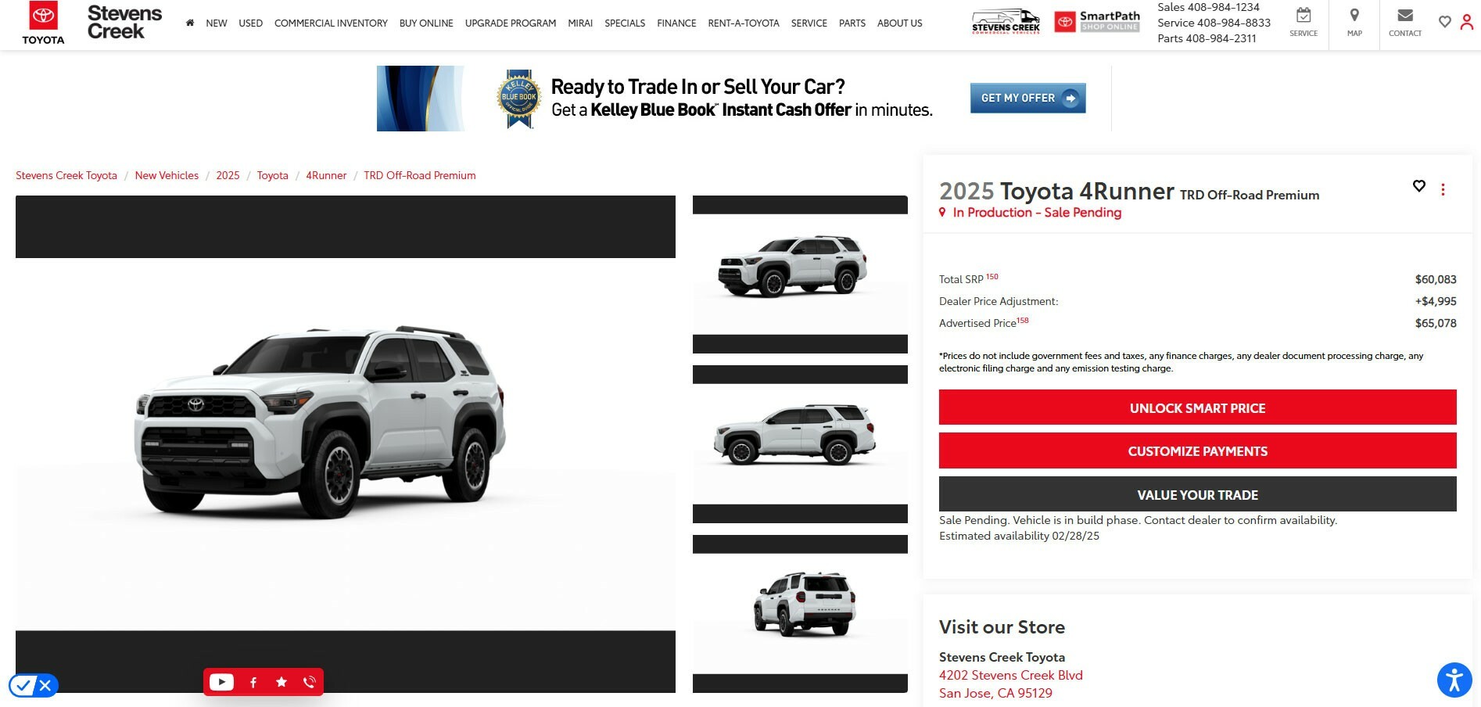Click the phone call icon in floating bar
1481x707 pixels.
310,682
